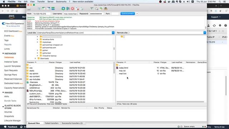Open Support dropdown in AWS header
Screen dimensions: 229x129
click(216, 17)
